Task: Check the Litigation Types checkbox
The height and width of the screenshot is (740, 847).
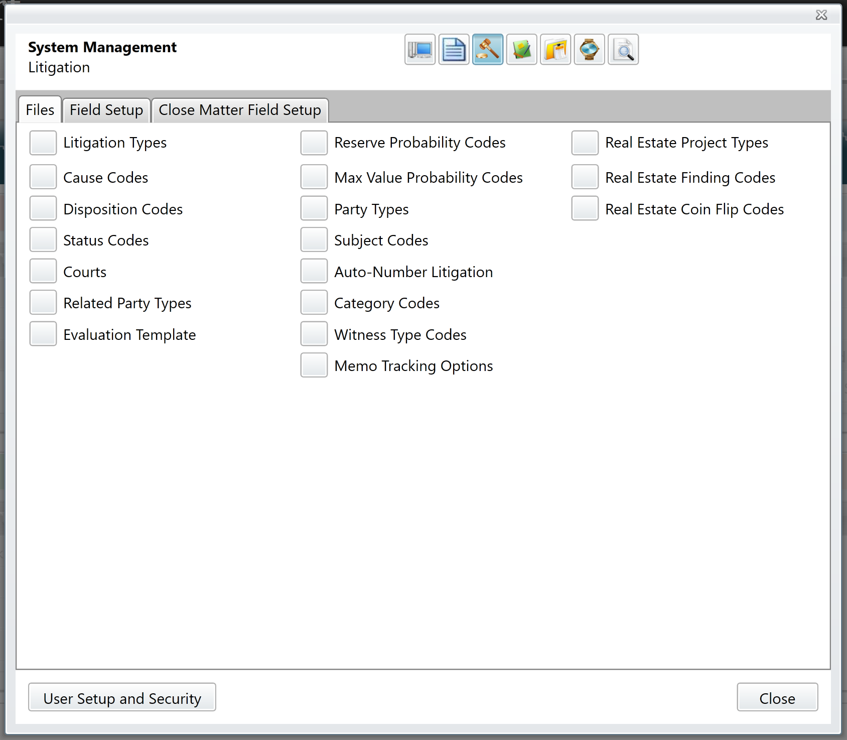Action: [43, 143]
